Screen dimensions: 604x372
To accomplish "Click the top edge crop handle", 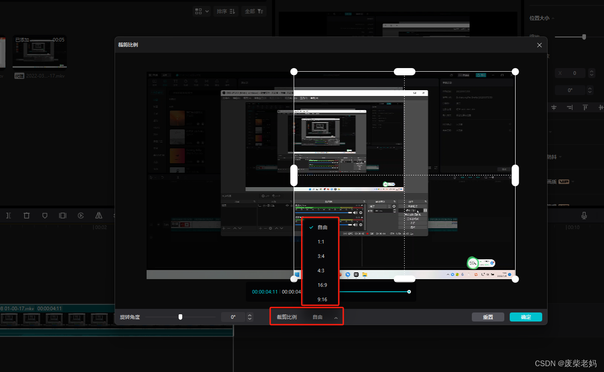I will pos(405,72).
